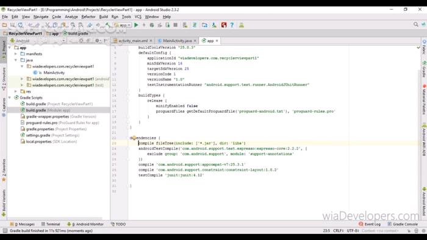This screenshot has width=427, height=240.
Task: Open the Build menu
Action: (x=104, y=16)
